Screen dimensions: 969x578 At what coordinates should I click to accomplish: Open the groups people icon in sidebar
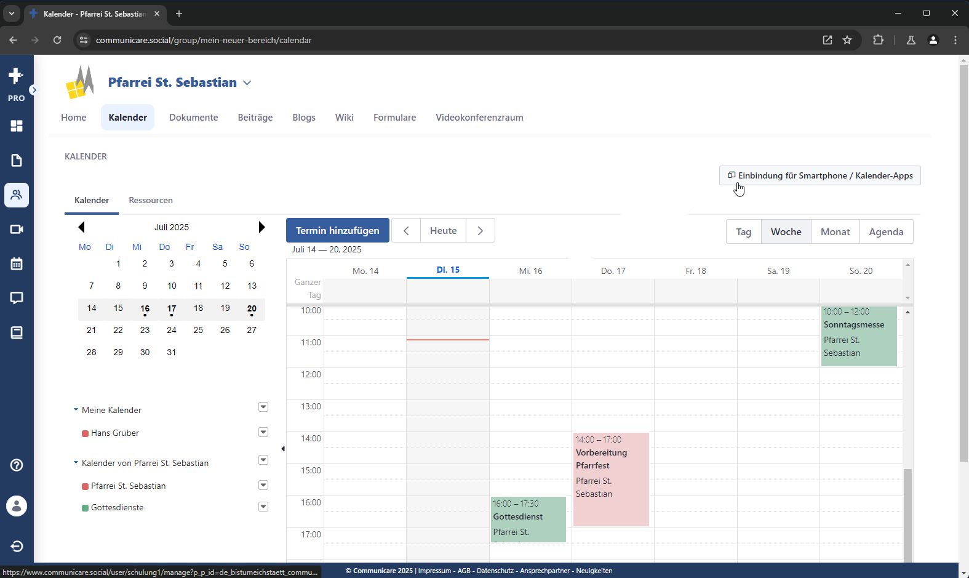pos(17,195)
